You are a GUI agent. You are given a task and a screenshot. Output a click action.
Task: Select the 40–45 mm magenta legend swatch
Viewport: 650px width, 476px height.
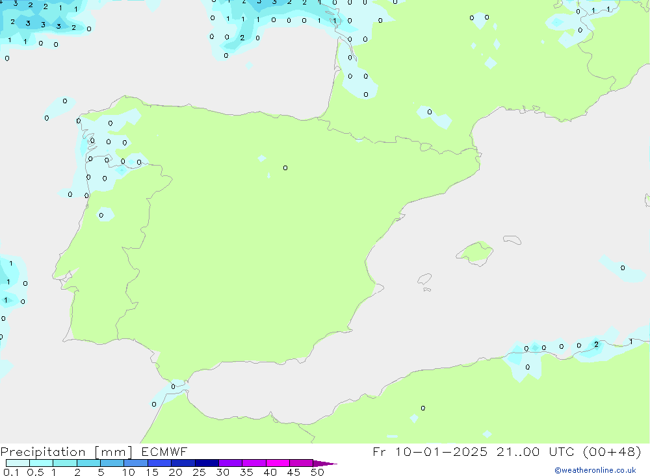point(278,463)
